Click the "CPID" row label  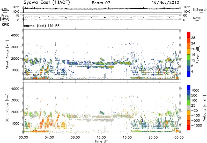[6, 25]
